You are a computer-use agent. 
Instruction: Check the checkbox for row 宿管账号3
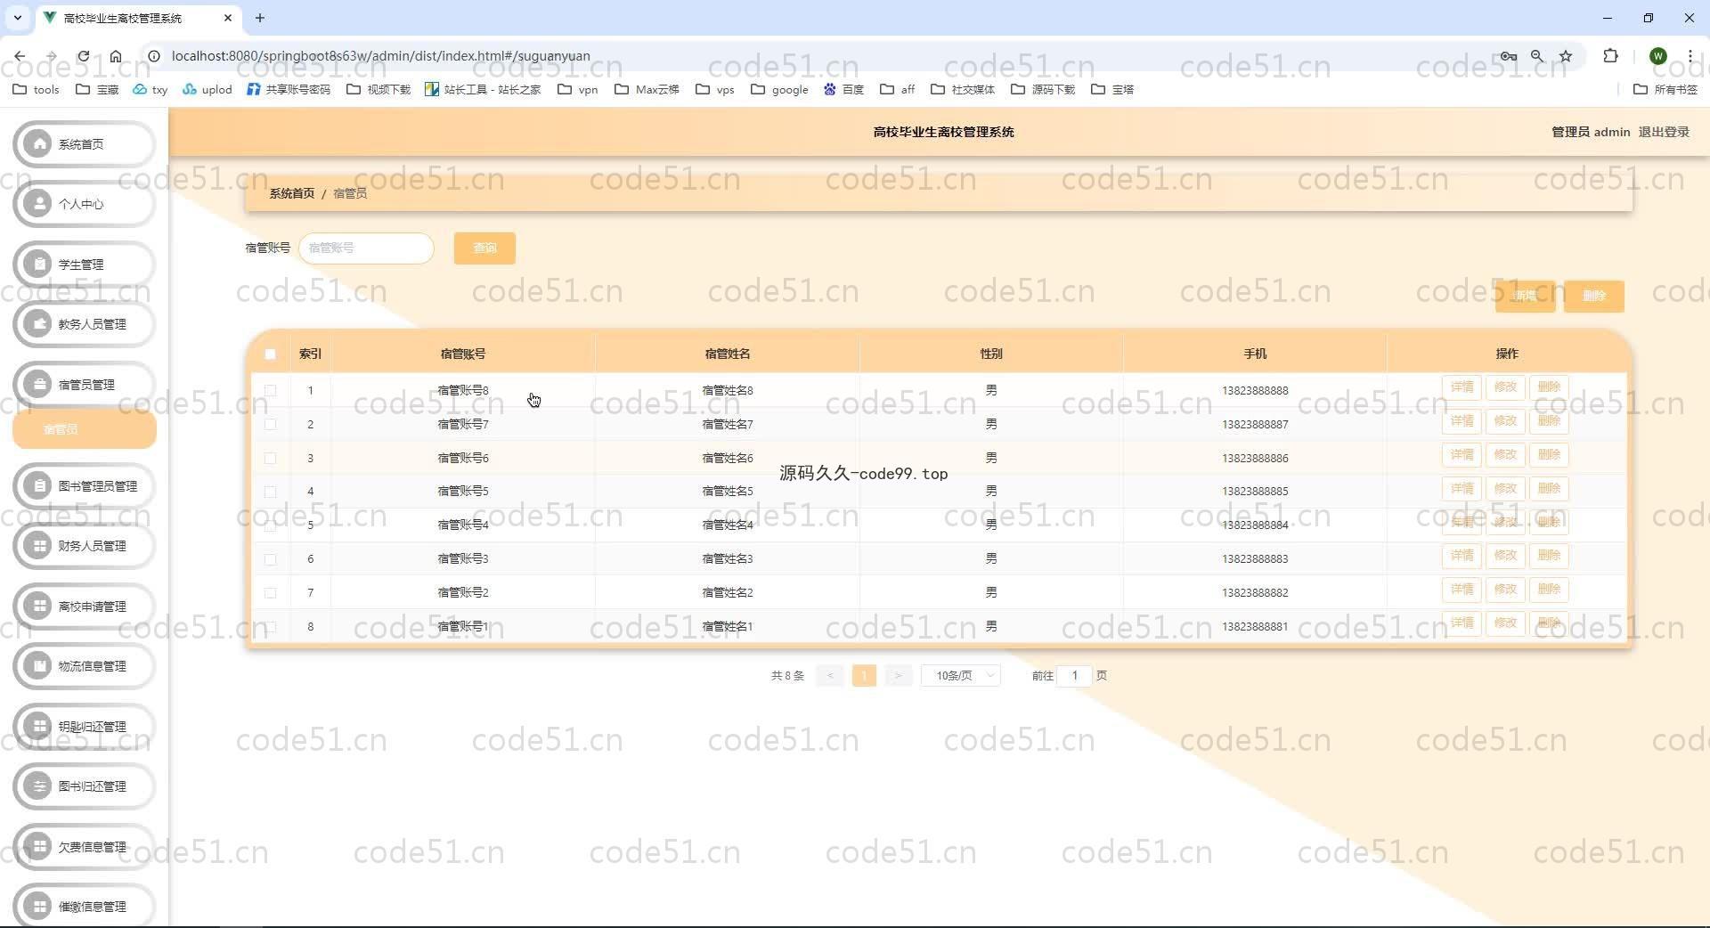coord(271,559)
